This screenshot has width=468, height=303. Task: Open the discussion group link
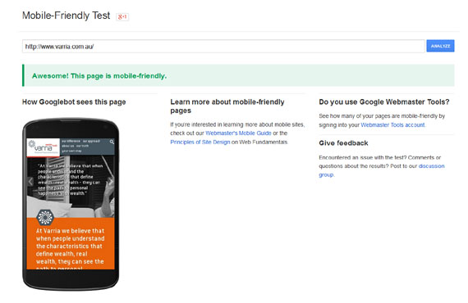click(382, 170)
